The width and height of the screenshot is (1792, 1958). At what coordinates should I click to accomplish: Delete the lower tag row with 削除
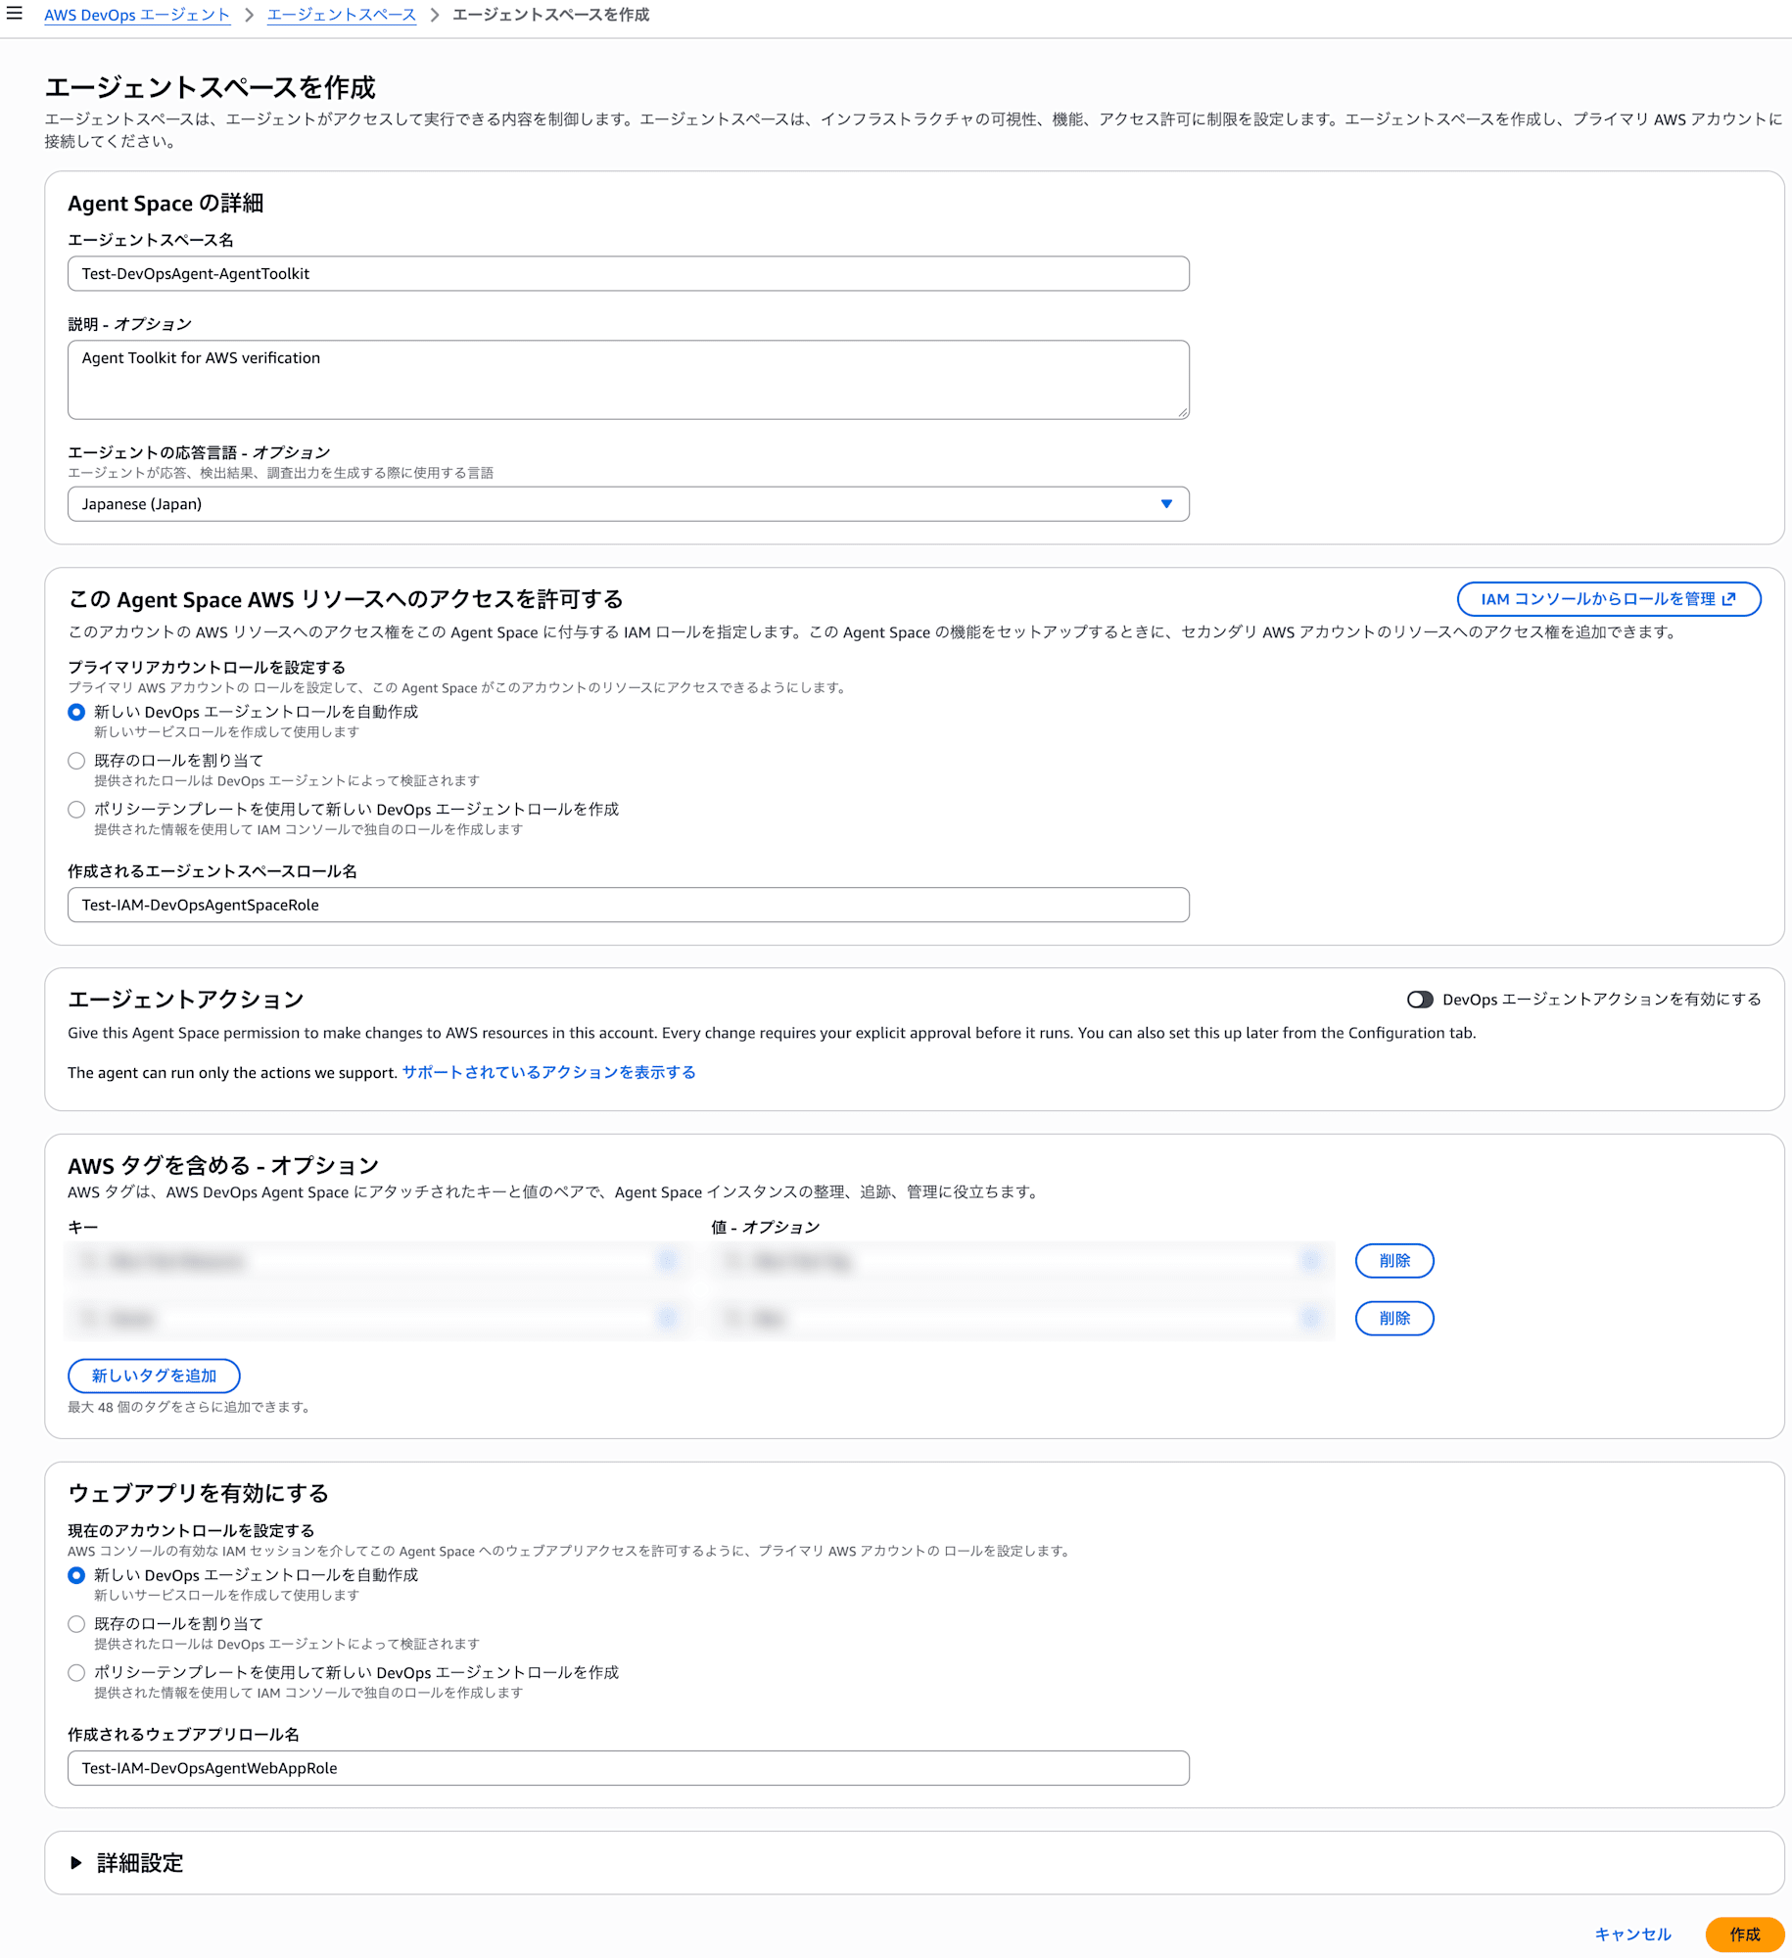[x=1394, y=1319]
